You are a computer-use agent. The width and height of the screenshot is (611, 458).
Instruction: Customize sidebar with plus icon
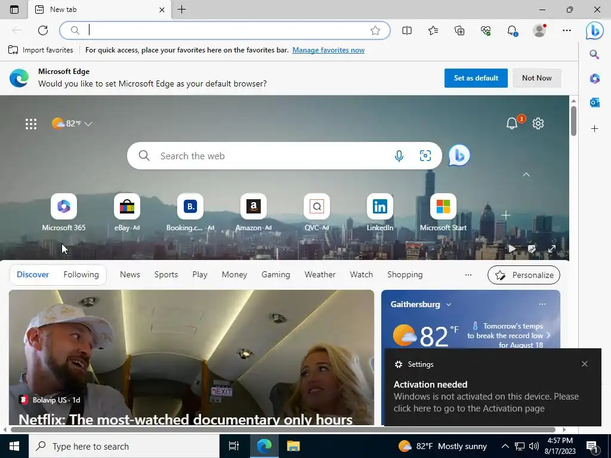[x=594, y=129]
